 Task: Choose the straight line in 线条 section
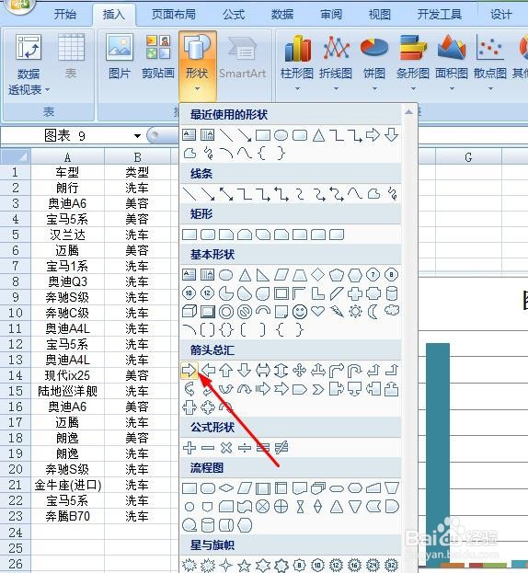tap(189, 194)
